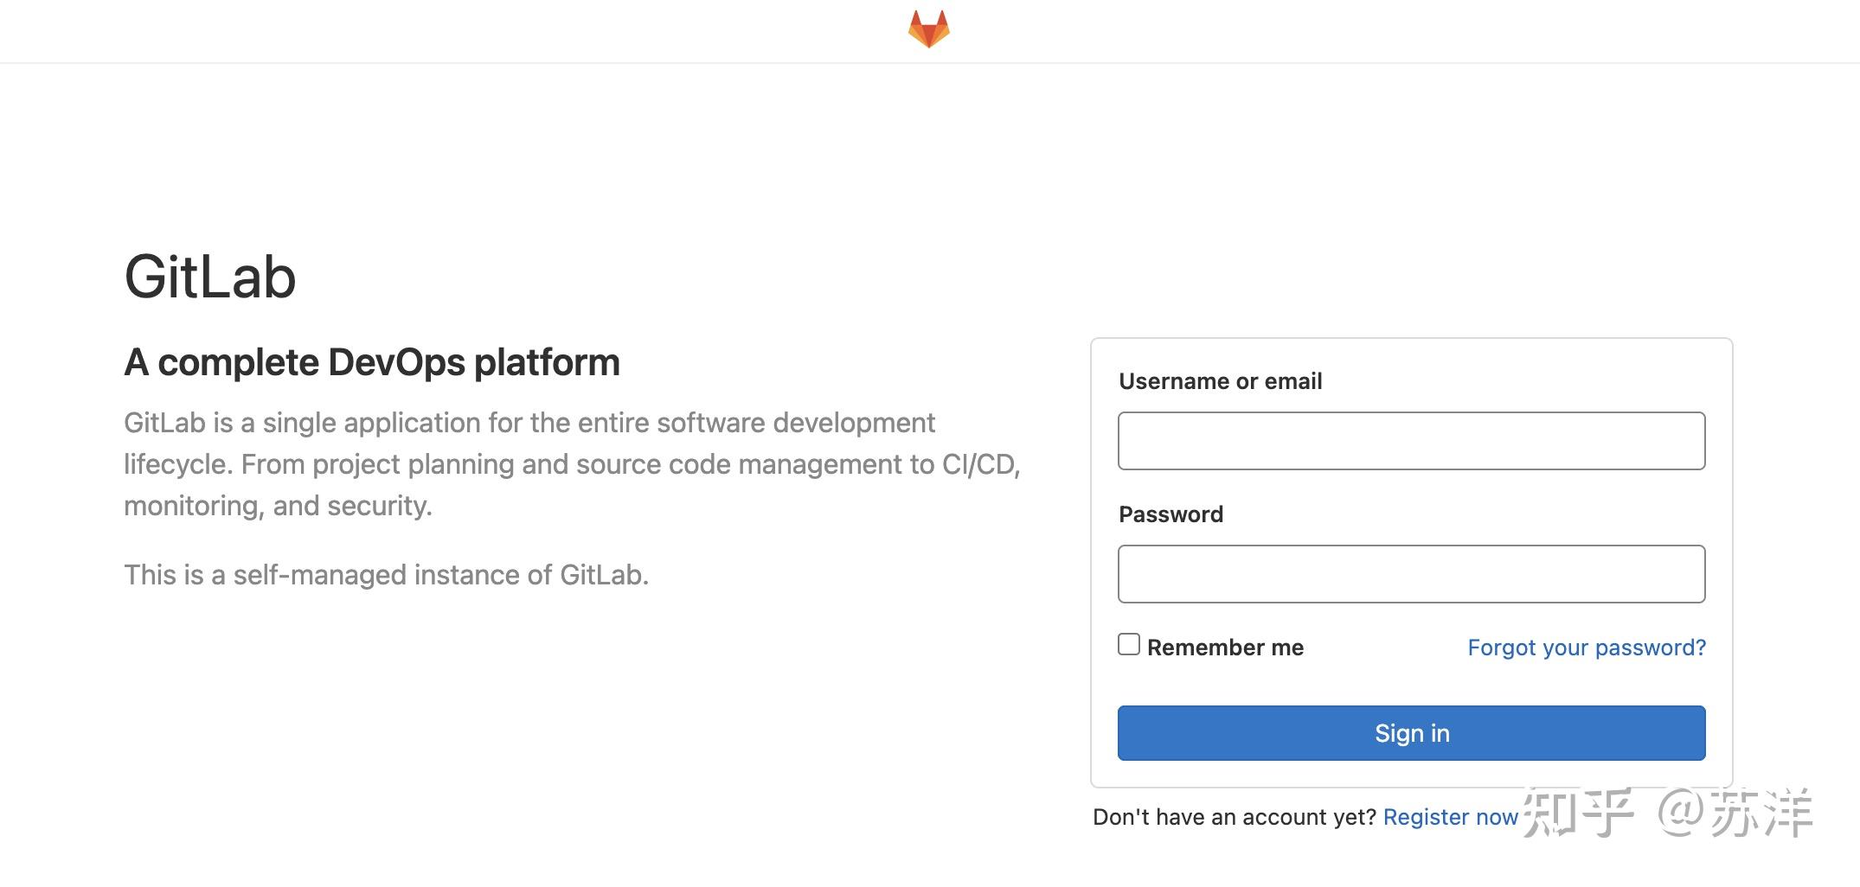This screenshot has height=887, width=1860.
Task: Enable the Remember me checkbox
Action: coord(1129,644)
